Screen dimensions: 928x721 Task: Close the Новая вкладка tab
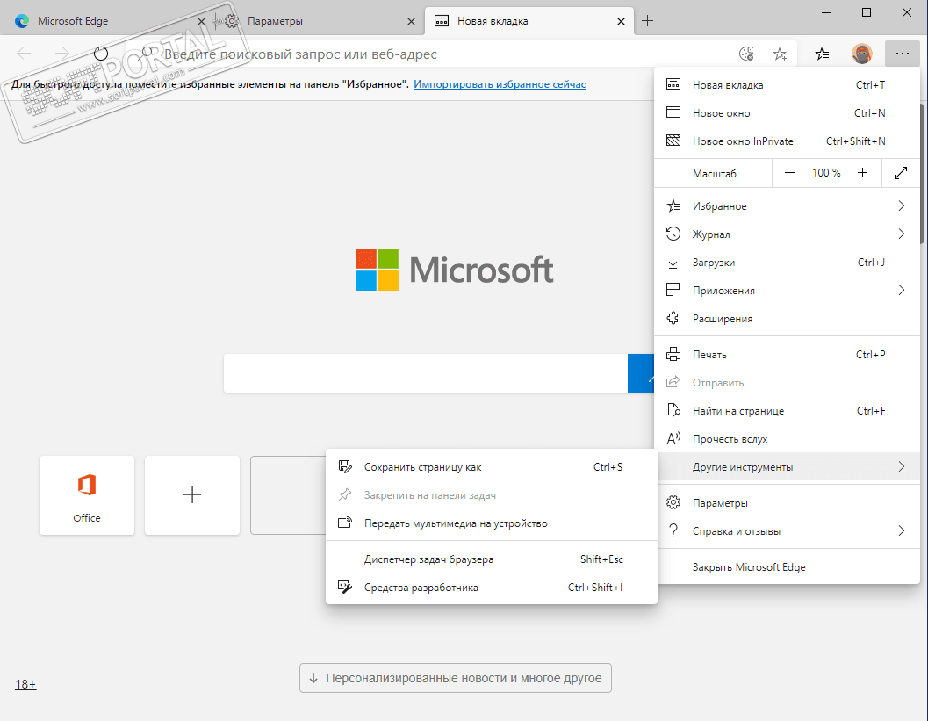pyautogui.click(x=621, y=21)
